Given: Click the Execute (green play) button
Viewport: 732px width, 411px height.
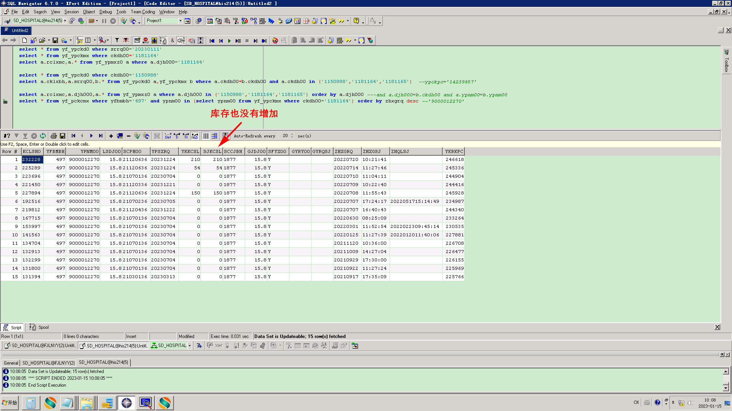Looking at the screenshot, I should (229, 41).
